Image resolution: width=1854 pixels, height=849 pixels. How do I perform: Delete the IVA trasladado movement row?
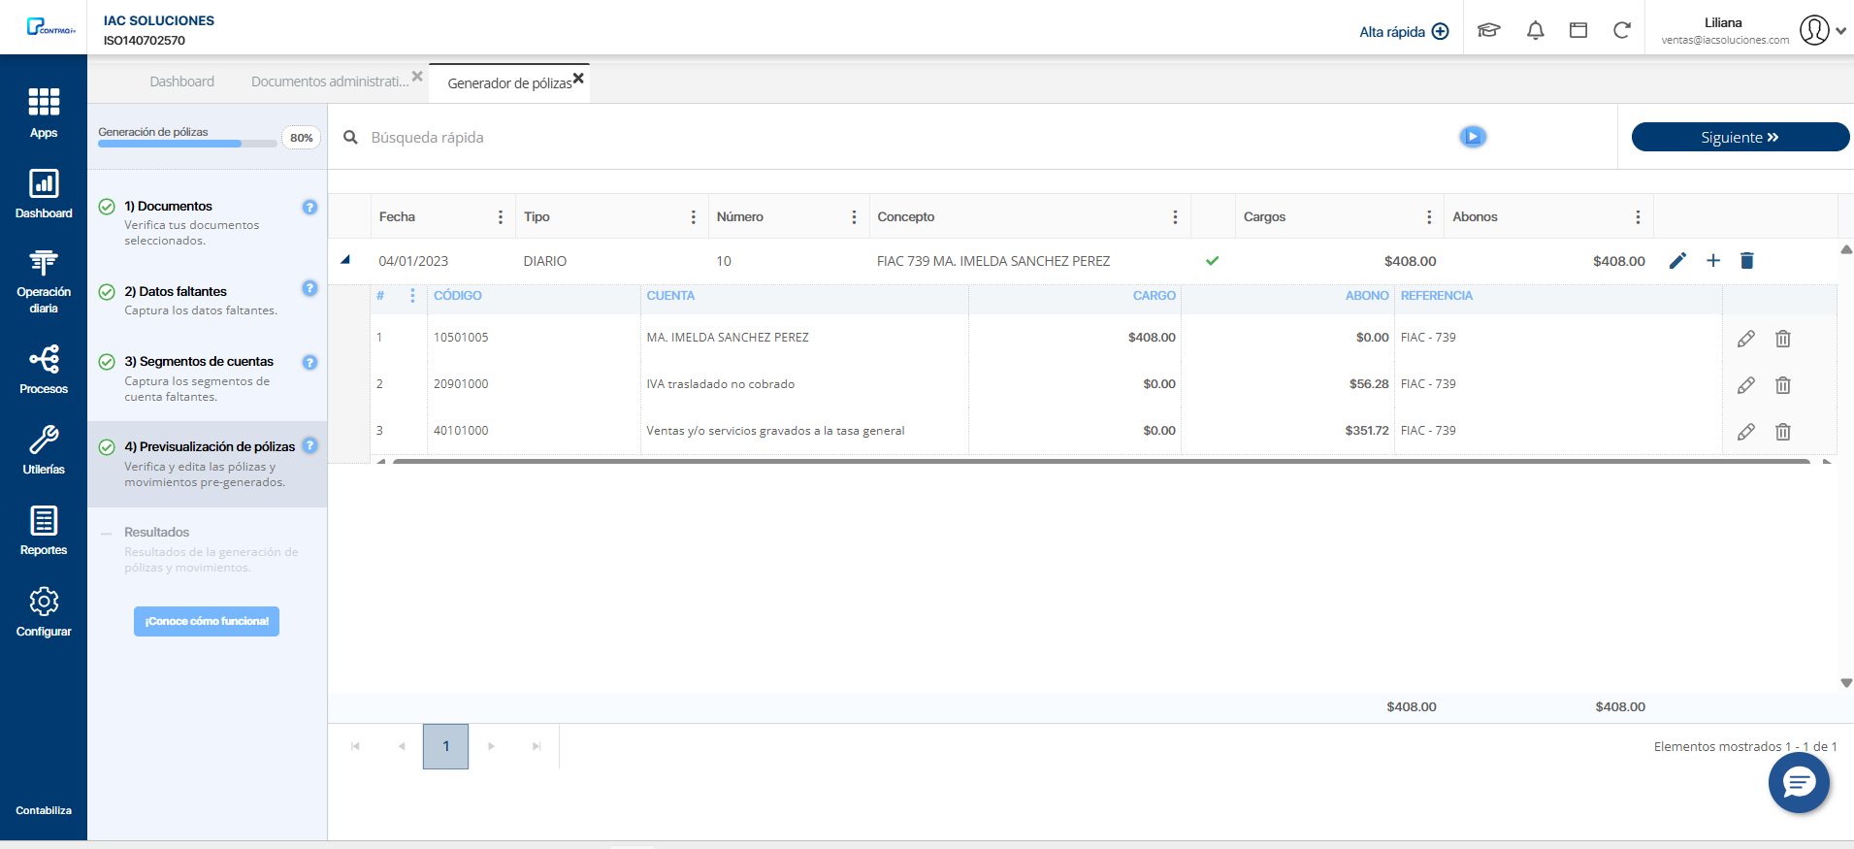click(1782, 385)
